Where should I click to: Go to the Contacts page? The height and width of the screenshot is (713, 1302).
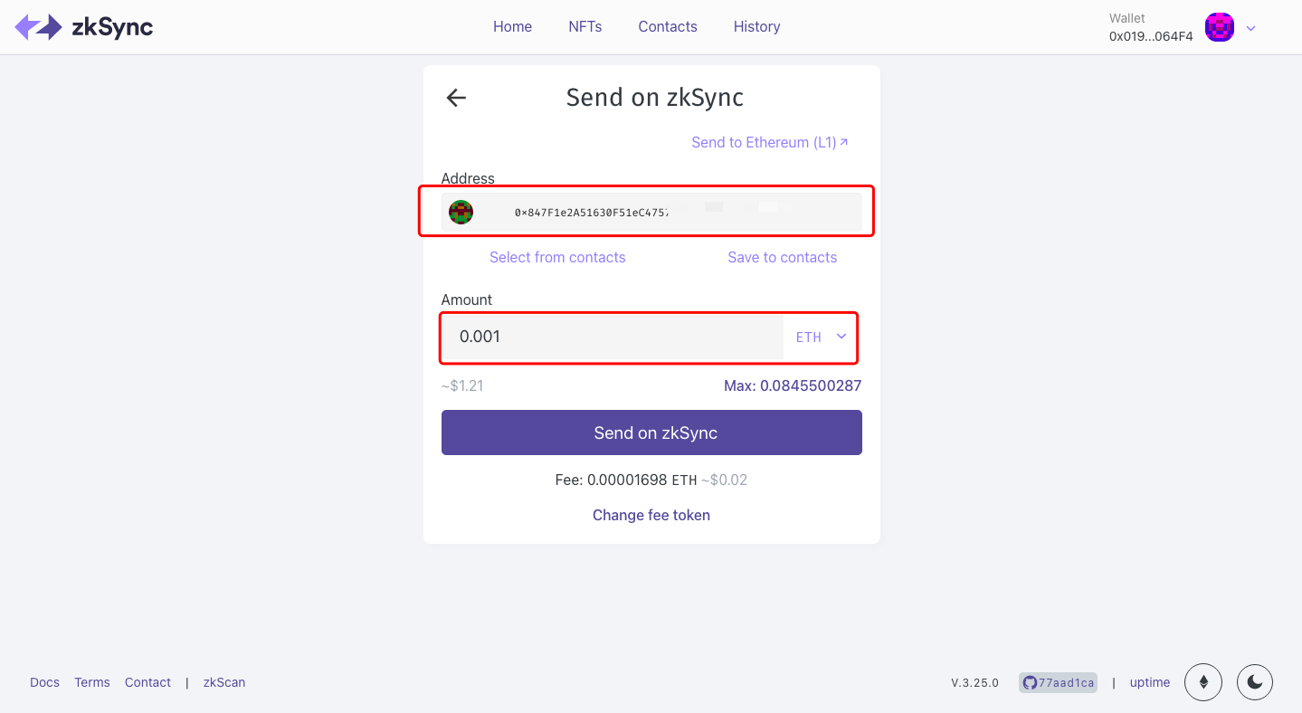[668, 26]
